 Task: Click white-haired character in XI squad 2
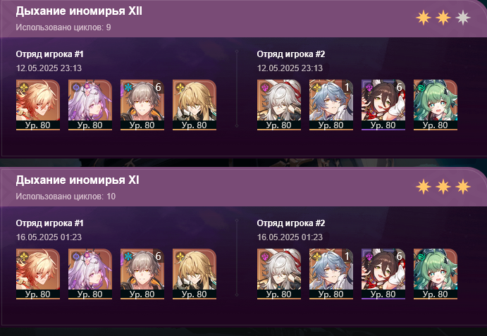click(x=279, y=274)
